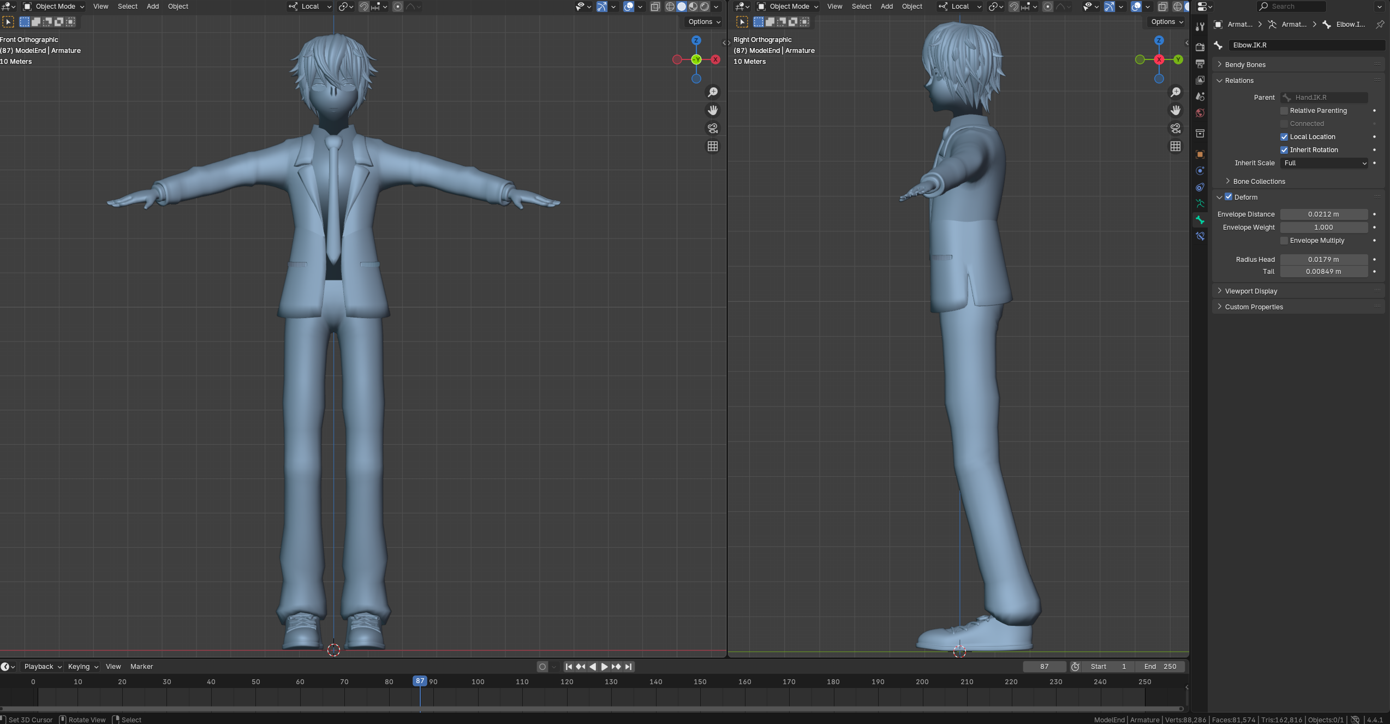The image size is (1390, 724).
Task: Click zoom magnifier icon in front viewport
Action: click(713, 92)
